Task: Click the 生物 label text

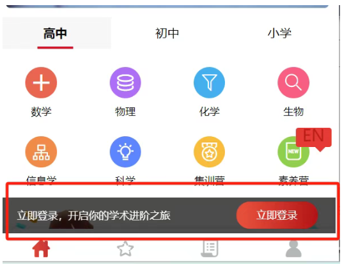Action: (x=293, y=111)
